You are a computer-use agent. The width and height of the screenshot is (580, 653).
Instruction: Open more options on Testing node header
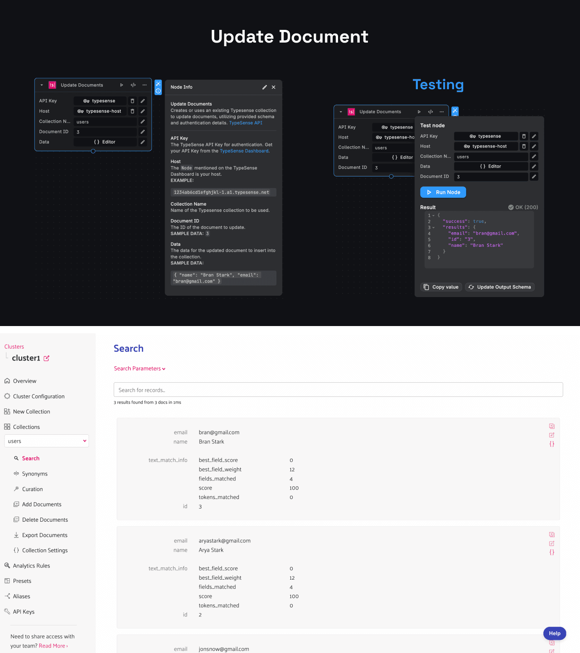point(442,112)
